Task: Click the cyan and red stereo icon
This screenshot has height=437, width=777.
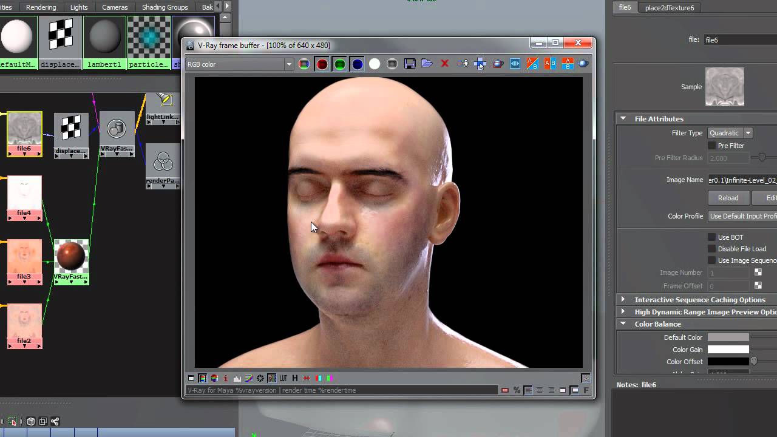Action: click(x=318, y=378)
